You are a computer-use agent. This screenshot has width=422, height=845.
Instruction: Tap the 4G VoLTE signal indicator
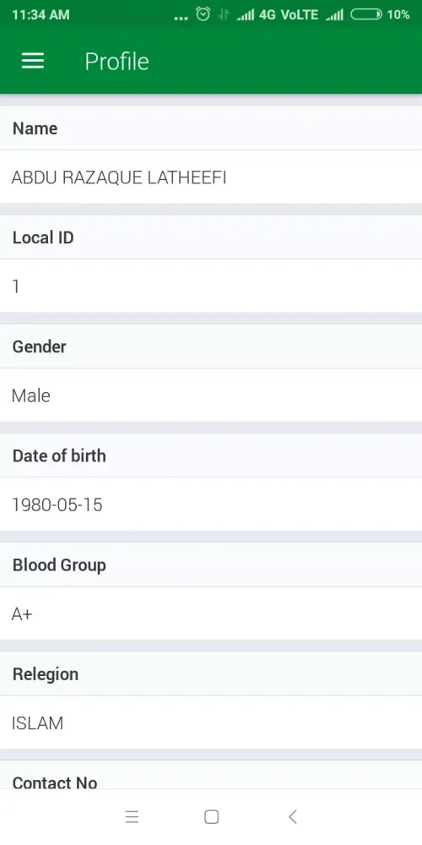[x=289, y=14]
